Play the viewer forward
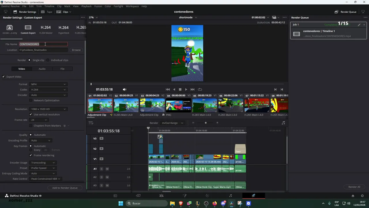This screenshot has width=369, height=208. [186, 90]
